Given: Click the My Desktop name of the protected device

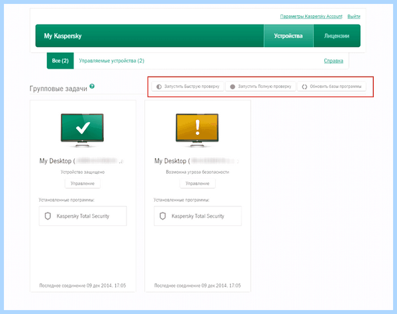Looking at the screenshot, I should 81,161.
